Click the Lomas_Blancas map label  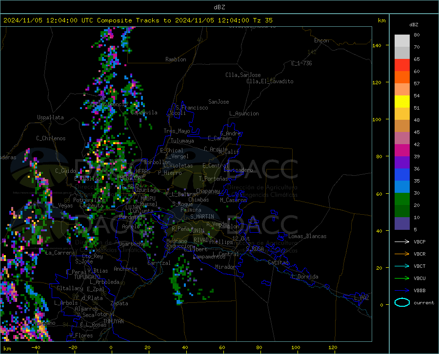coord(307,236)
